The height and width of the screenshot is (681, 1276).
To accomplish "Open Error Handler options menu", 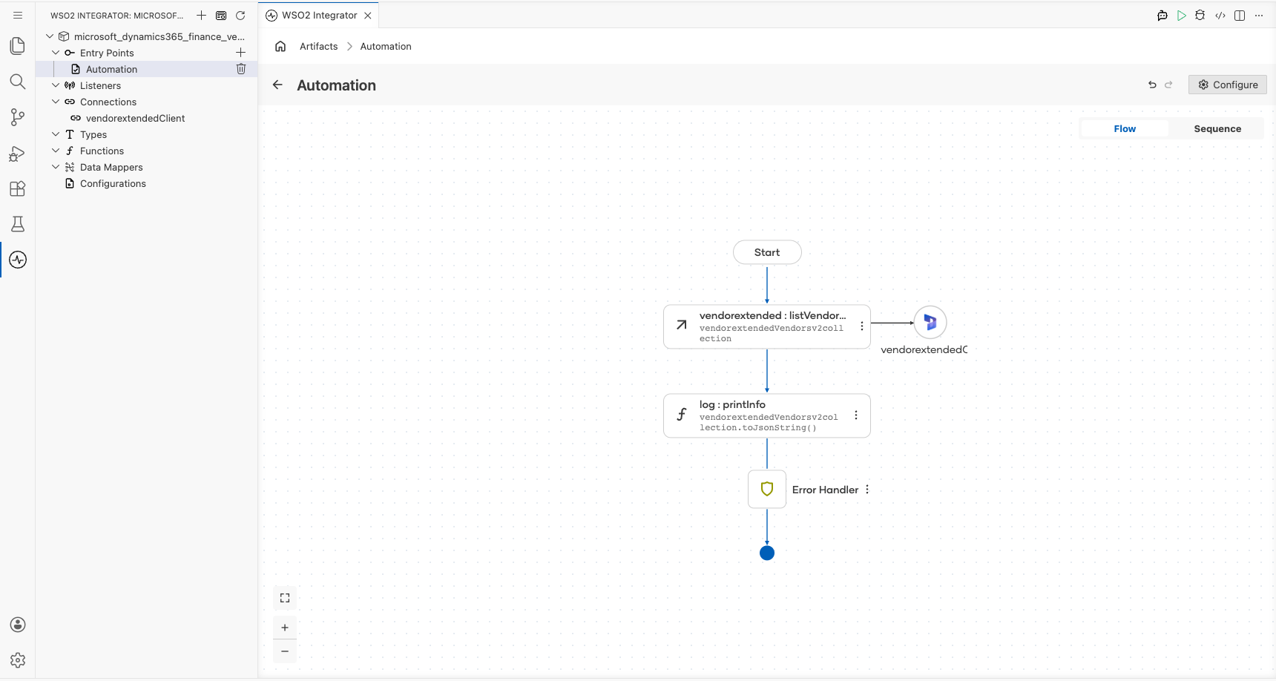I will pyautogui.click(x=867, y=490).
